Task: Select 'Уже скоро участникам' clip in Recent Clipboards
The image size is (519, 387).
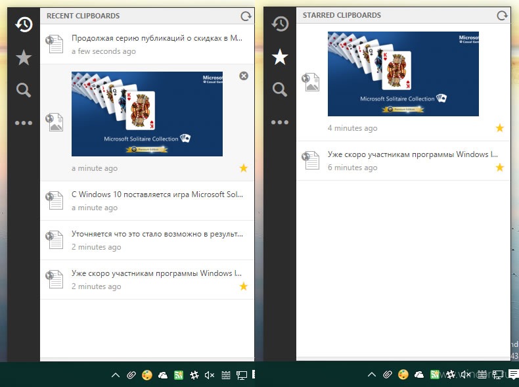Action: [x=147, y=280]
